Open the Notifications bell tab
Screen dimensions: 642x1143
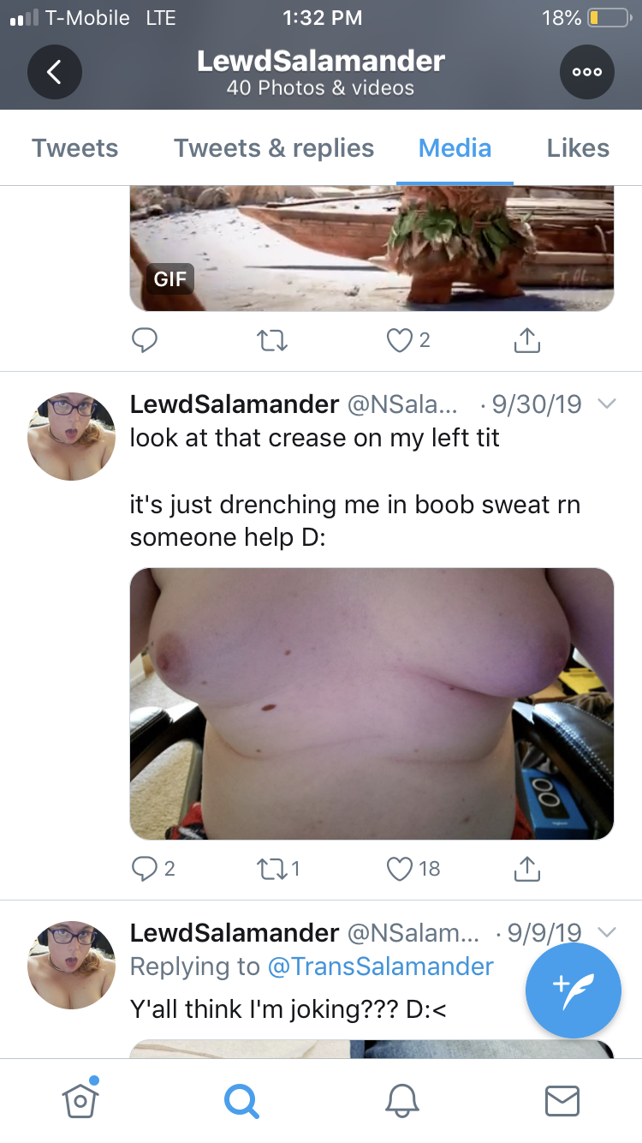pyautogui.click(x=401, y=1100)
